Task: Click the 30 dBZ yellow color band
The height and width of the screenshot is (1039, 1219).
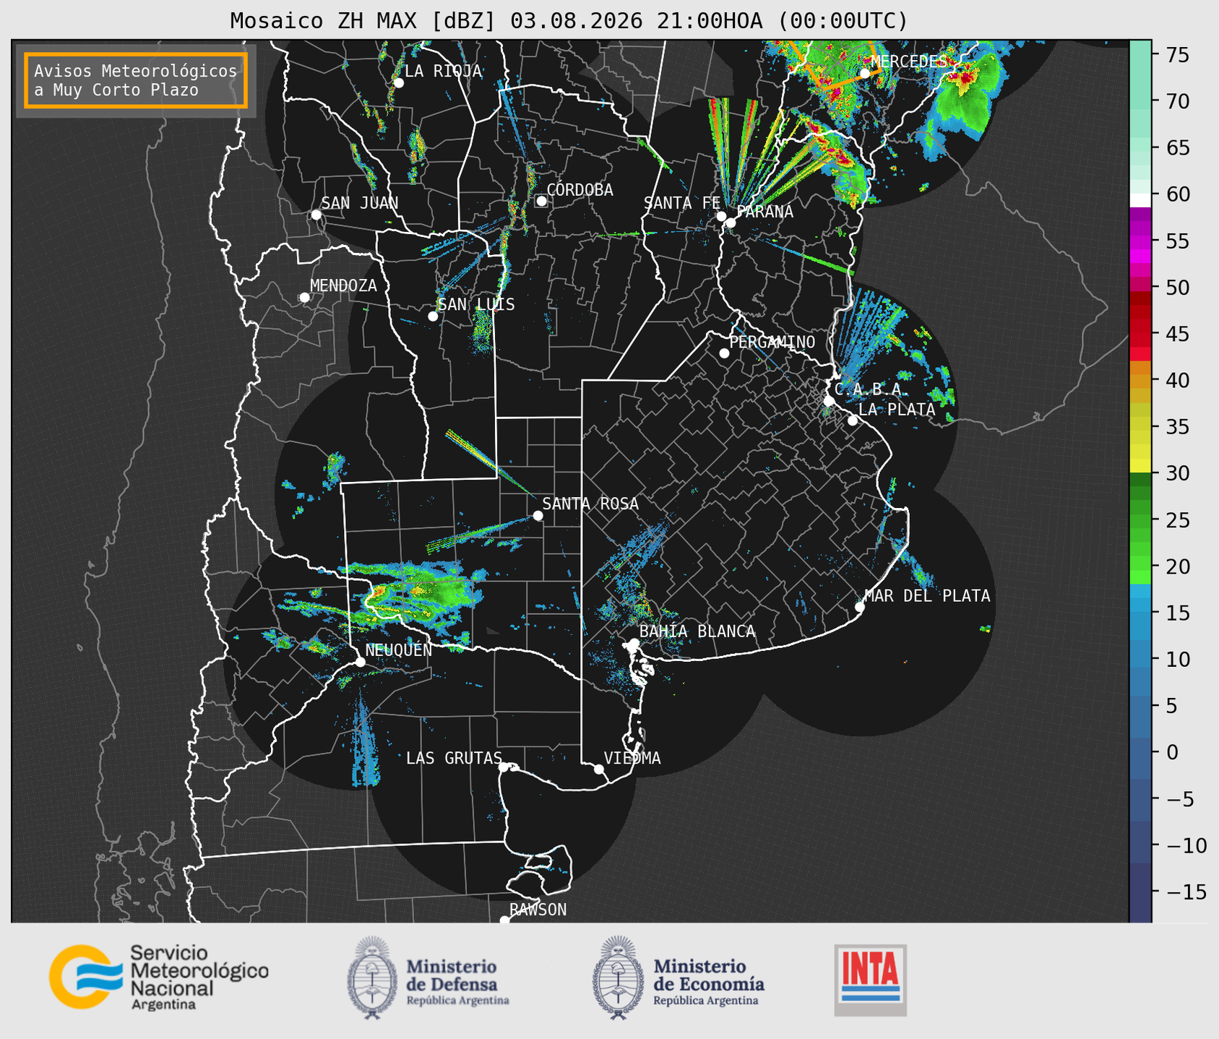Action: 1140,467
